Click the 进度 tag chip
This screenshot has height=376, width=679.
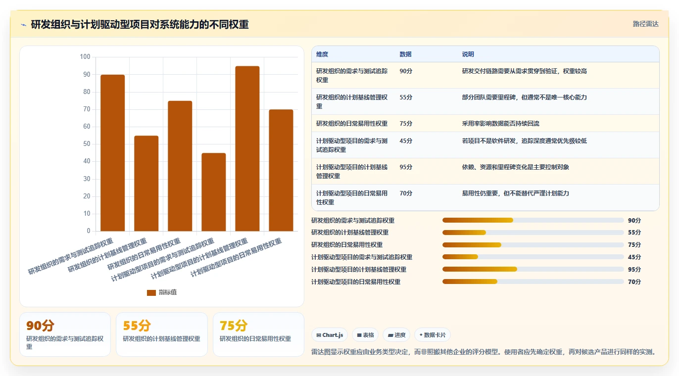click(396, 335)
